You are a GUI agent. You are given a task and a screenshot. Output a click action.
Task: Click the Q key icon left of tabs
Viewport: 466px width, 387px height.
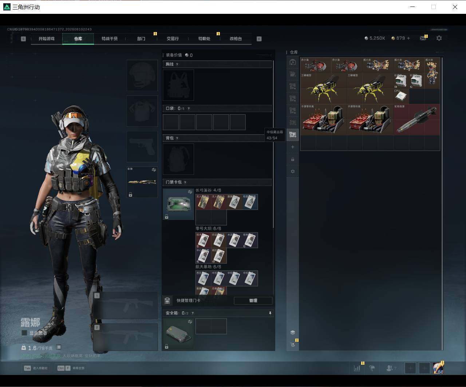point(23,39)
